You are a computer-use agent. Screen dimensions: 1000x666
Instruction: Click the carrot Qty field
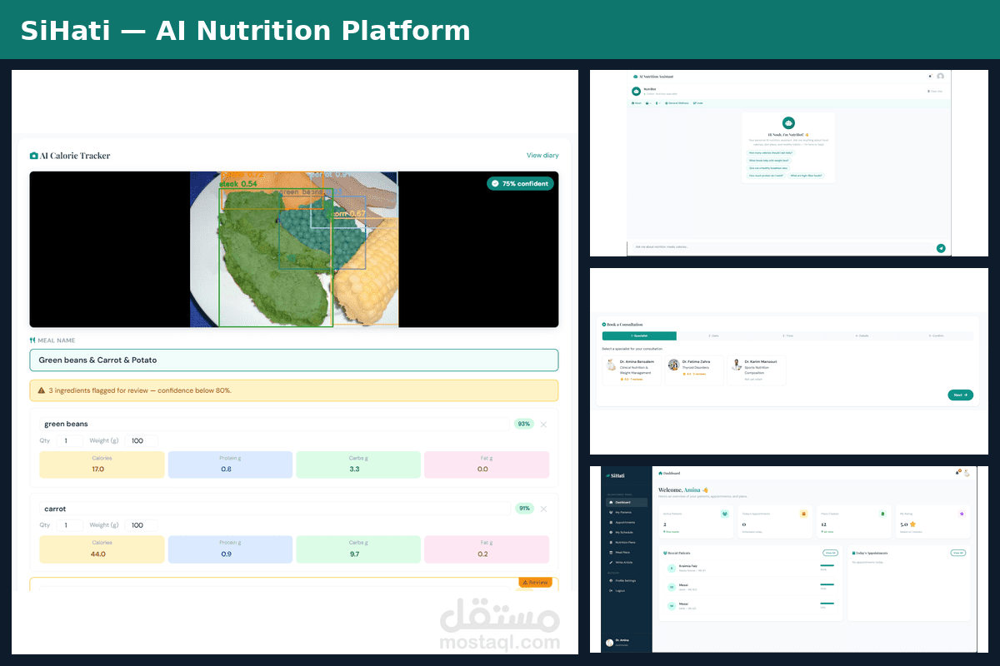68,525
